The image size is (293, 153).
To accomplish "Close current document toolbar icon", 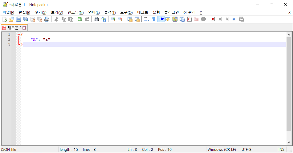I will click(x=33, y=19).
